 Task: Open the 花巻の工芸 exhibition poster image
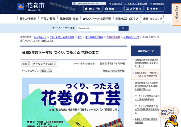[73, 102]
